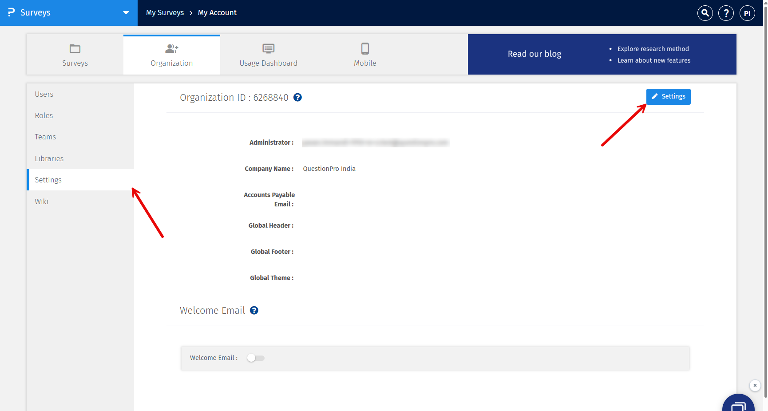Click the Mobile phone icon

365,48
